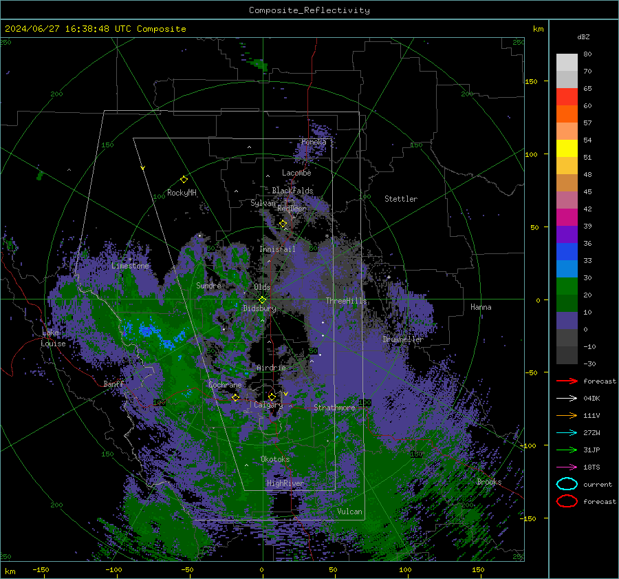The width and height of the screenshot is (619, 579).
Task: Click the Lake Louise label
Action: [54, 338]
